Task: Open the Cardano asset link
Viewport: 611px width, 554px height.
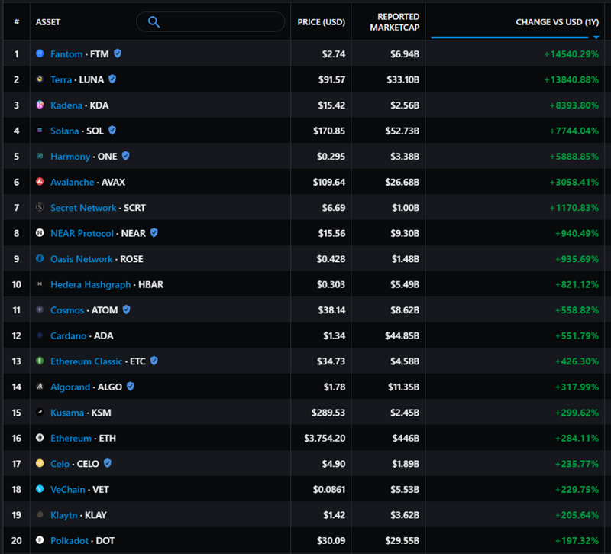Action: tap(68, 335)
